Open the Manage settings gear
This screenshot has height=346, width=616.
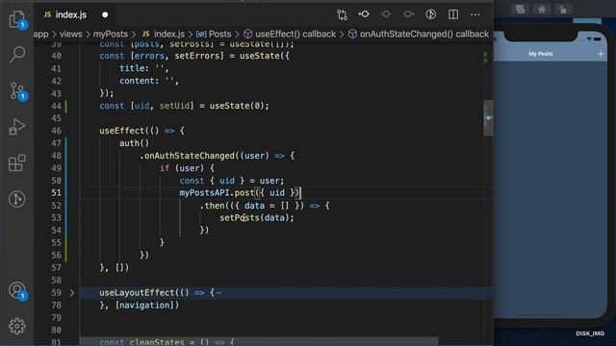coord(17,326)
